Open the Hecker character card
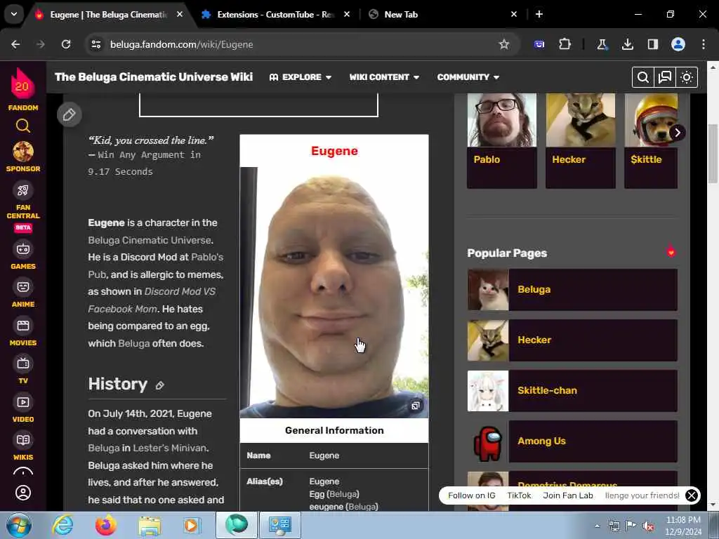The width and height of the screenshot is (719, 539). (x=581, y=140)
